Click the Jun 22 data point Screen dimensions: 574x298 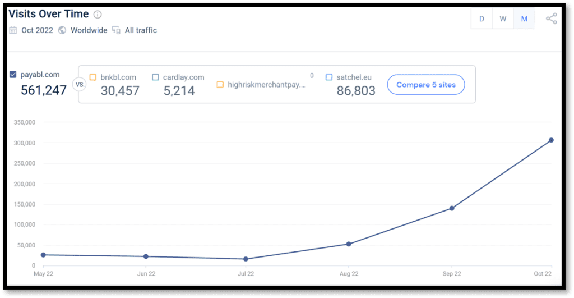click(x=146, y=256)
